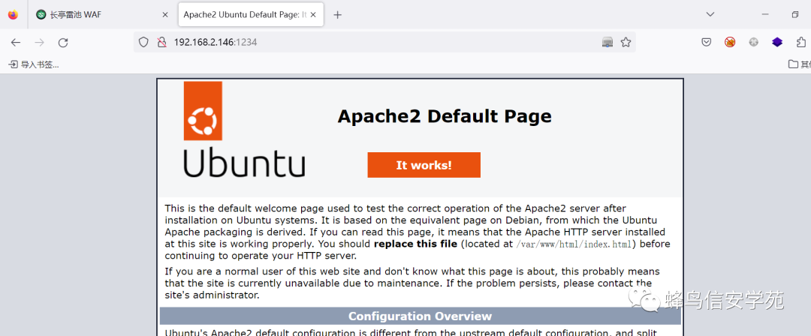Go back to the previous page

(x=16, y=43)
